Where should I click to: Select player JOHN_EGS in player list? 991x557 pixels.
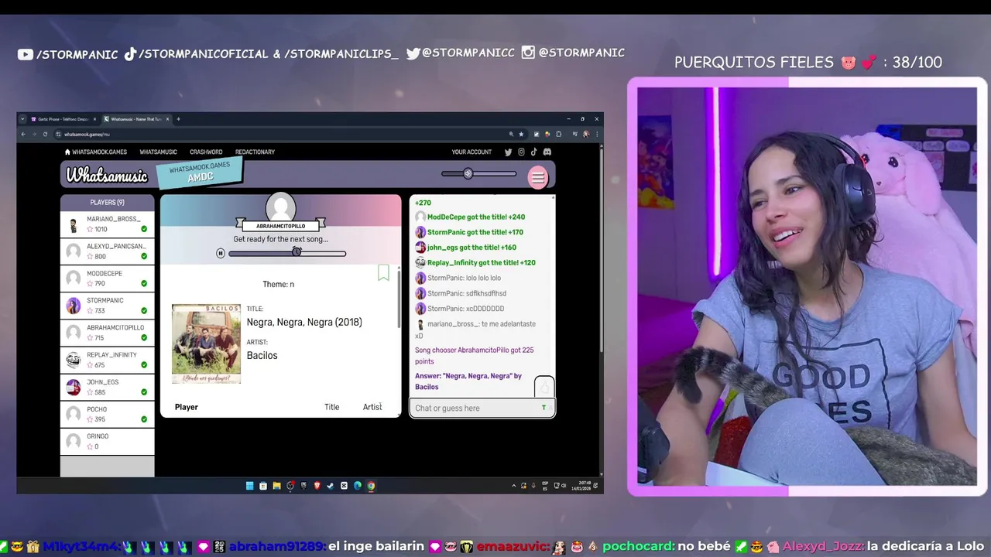[x=108, y=387]
